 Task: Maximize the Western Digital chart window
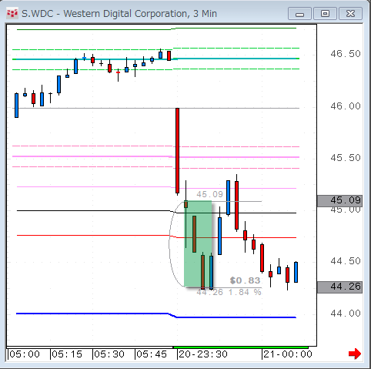click(325, 14)
